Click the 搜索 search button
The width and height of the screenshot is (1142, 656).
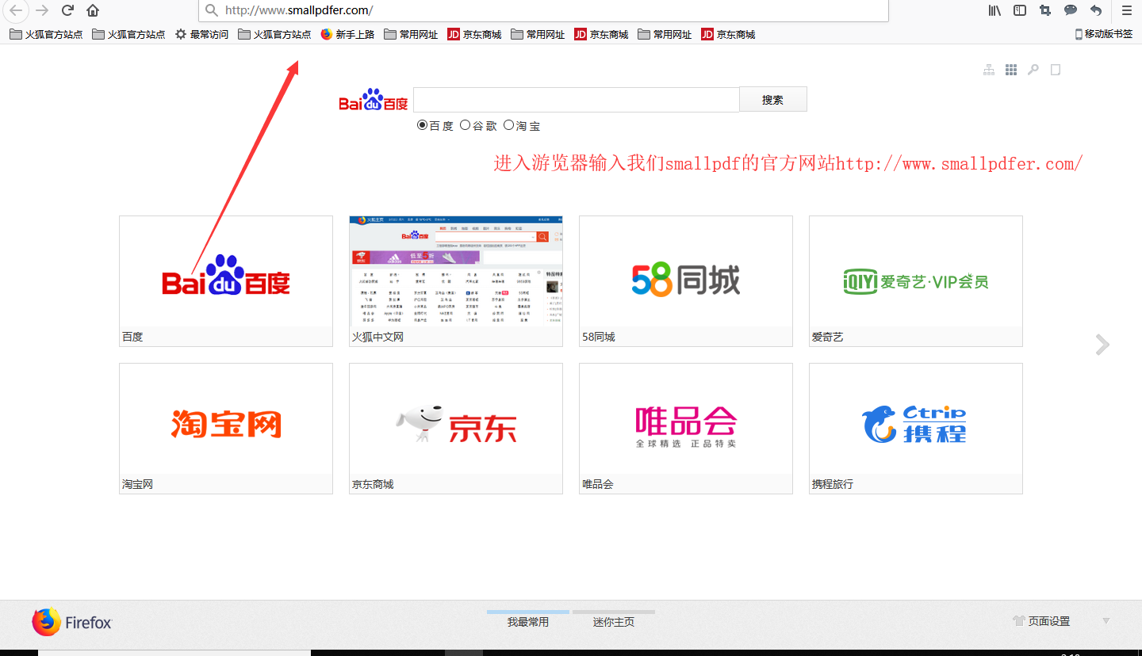[x=773, y=99]
